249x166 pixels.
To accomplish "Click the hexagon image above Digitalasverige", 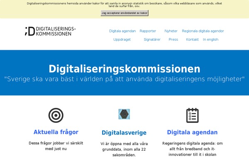I will 124,114.
